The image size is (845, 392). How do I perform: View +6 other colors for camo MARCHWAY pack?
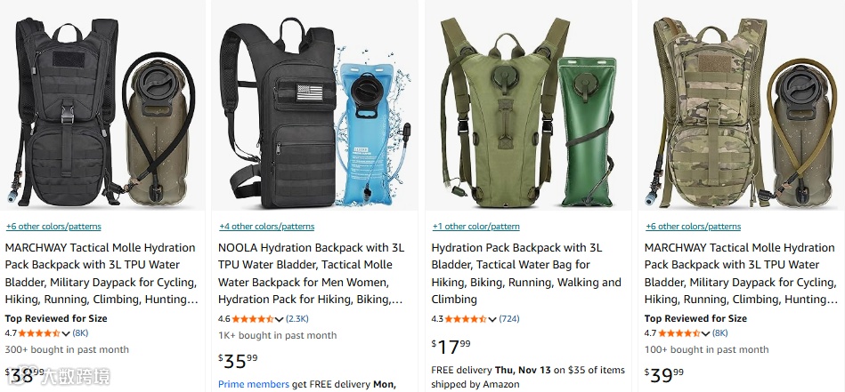tap(693, 227)
